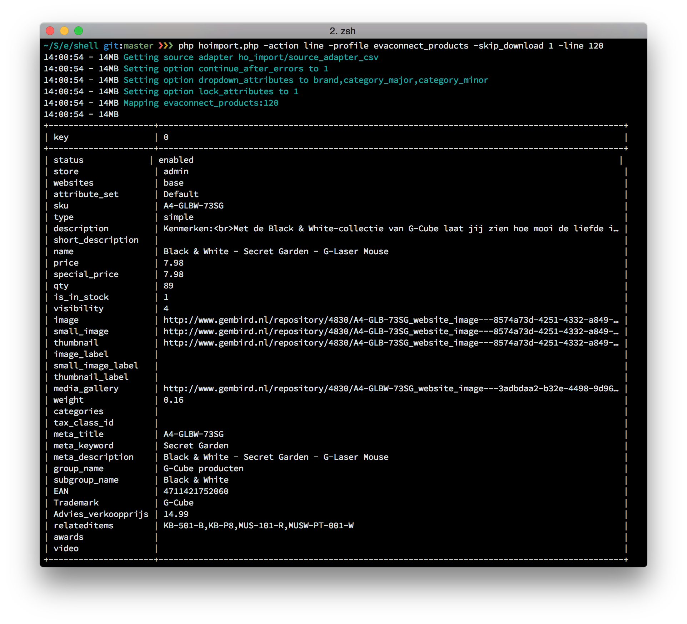Click the 'enabled' status value
Image resolution: width=687 pixels, height=624 pixels.
[176, 160]
